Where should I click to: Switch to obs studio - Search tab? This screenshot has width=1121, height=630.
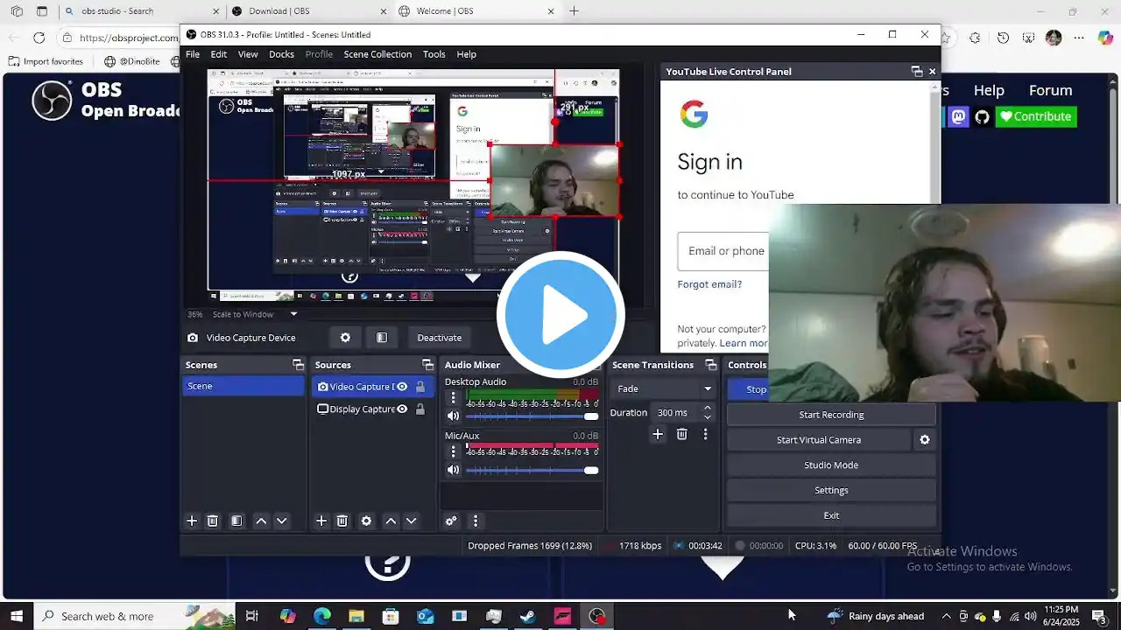point(142,11)
